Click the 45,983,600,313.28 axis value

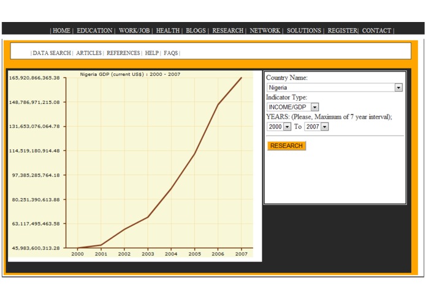pos(36,248)
